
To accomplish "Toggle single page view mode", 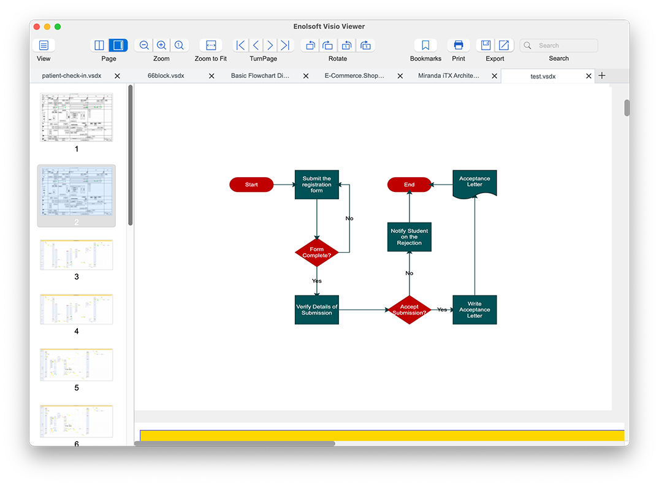I will coord(118,45).
